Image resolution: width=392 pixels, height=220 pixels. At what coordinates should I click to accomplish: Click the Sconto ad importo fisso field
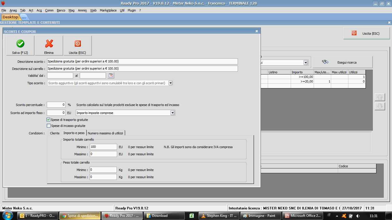pyautogui.click(x=56, y=113)
